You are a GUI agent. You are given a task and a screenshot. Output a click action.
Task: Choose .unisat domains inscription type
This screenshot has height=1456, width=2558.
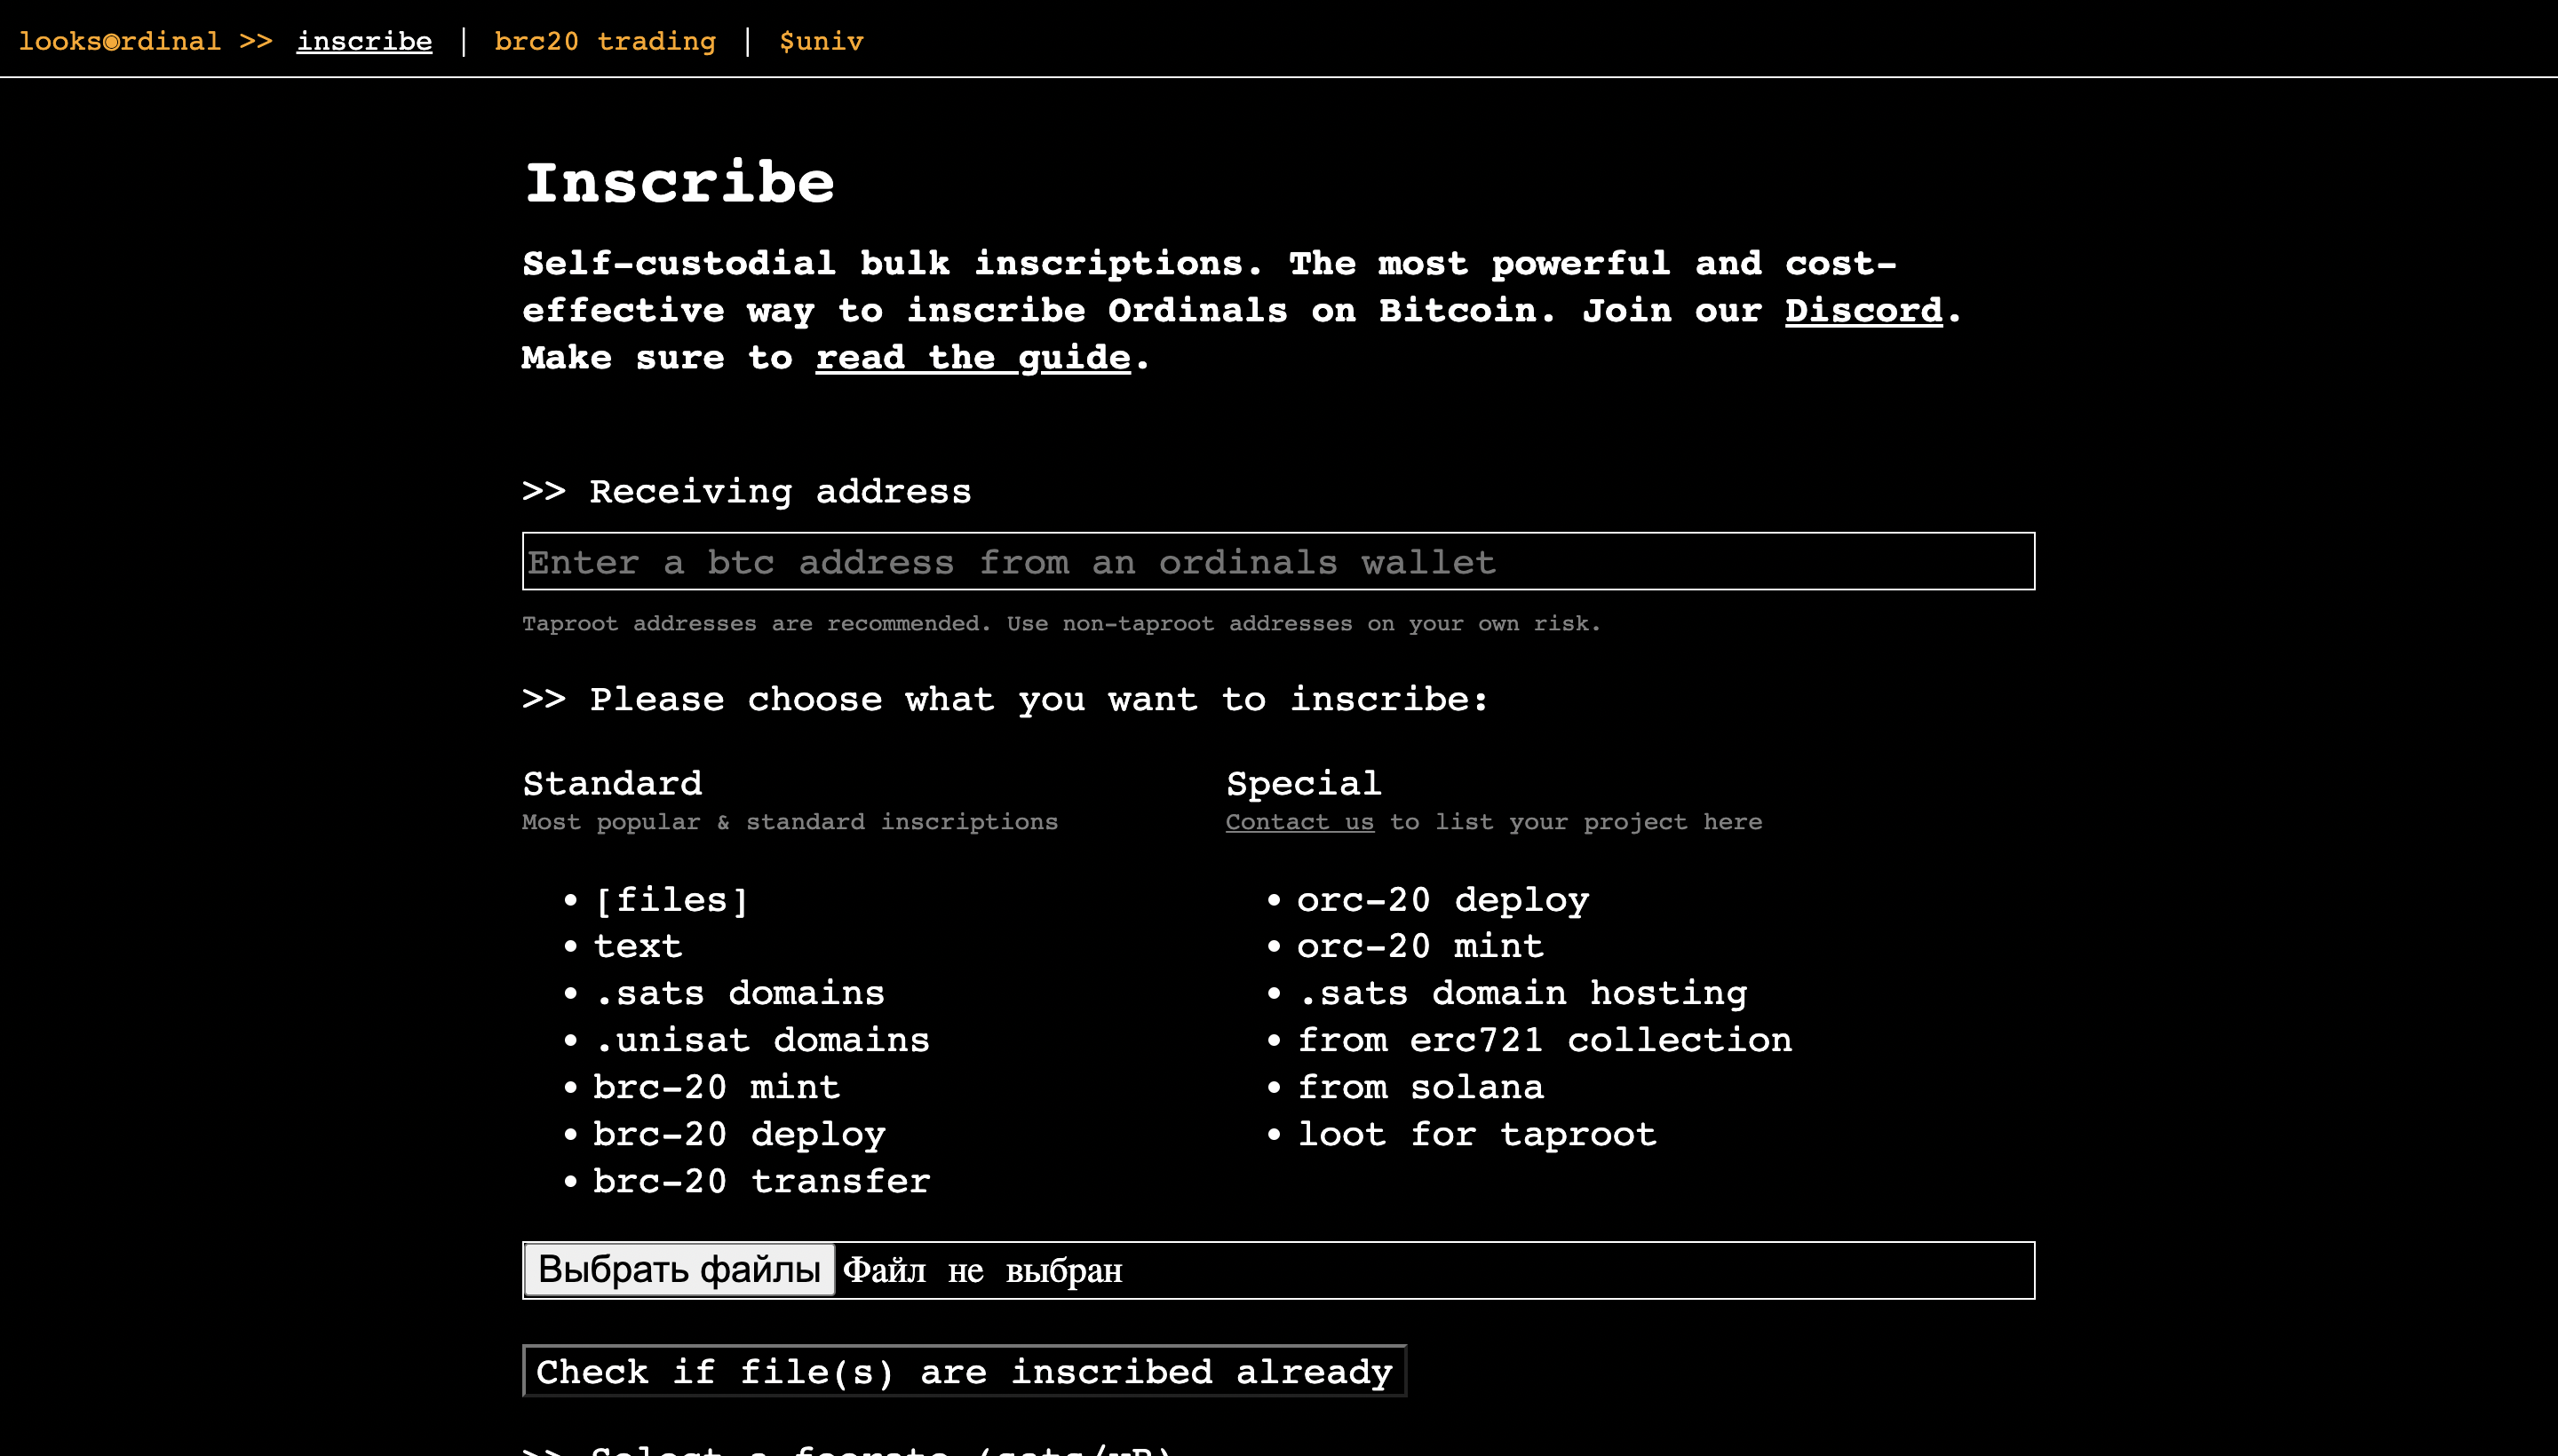coord(761,1039)
